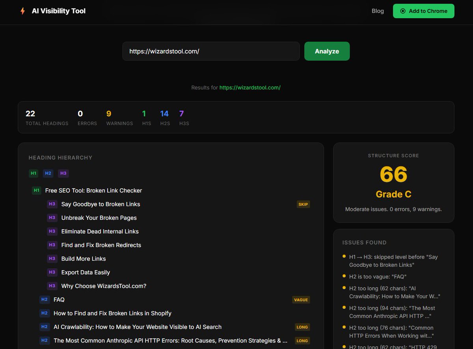Click the VAGUE warning tag
This screenshot has width=473, height=349.
pos(301,300)
